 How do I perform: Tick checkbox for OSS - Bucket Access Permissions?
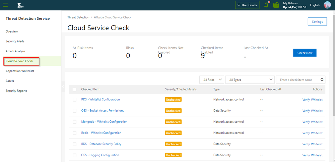[75, 111]
